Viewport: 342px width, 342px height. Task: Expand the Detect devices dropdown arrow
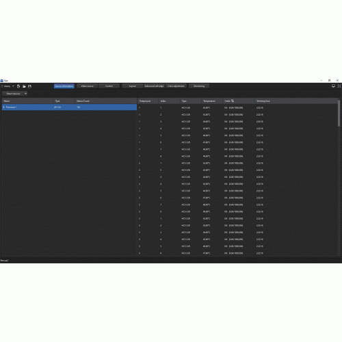coord(25,94)
